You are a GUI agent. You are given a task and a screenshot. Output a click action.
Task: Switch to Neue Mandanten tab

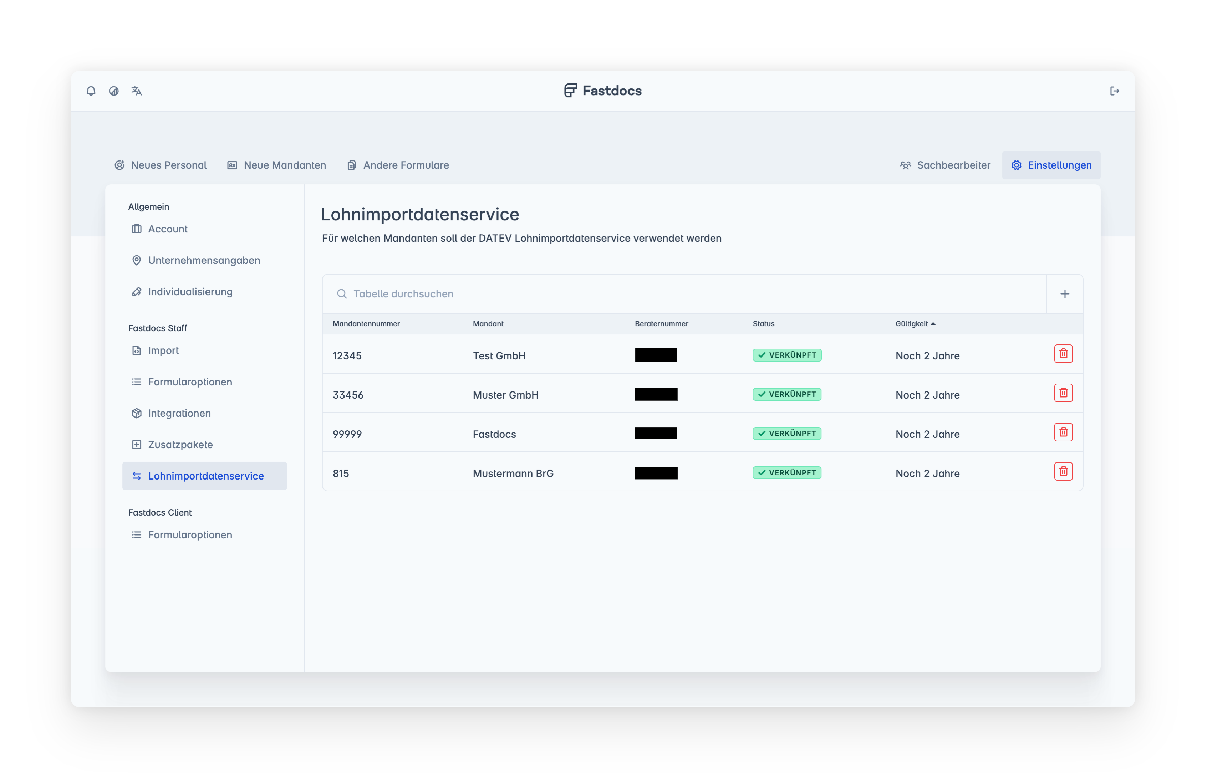point(276,165)
